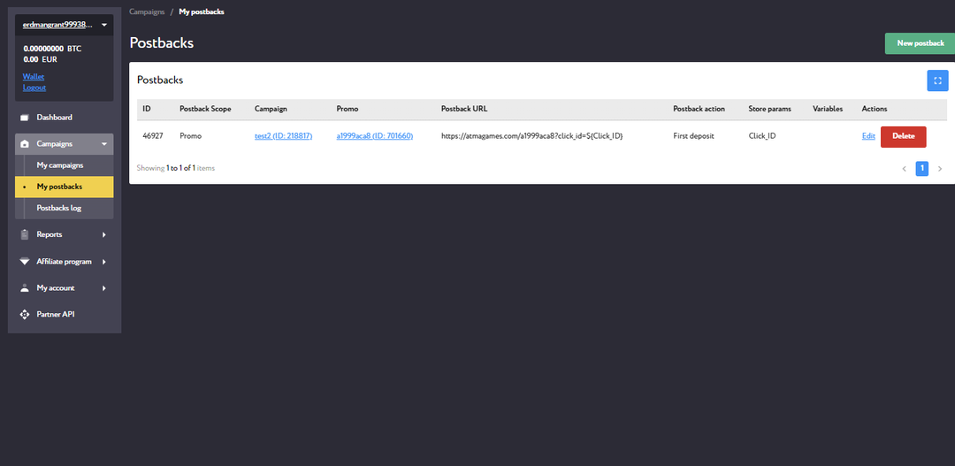Open Postbacks log in sidebar
Screen dimensions: 955x466
[58, 208]
